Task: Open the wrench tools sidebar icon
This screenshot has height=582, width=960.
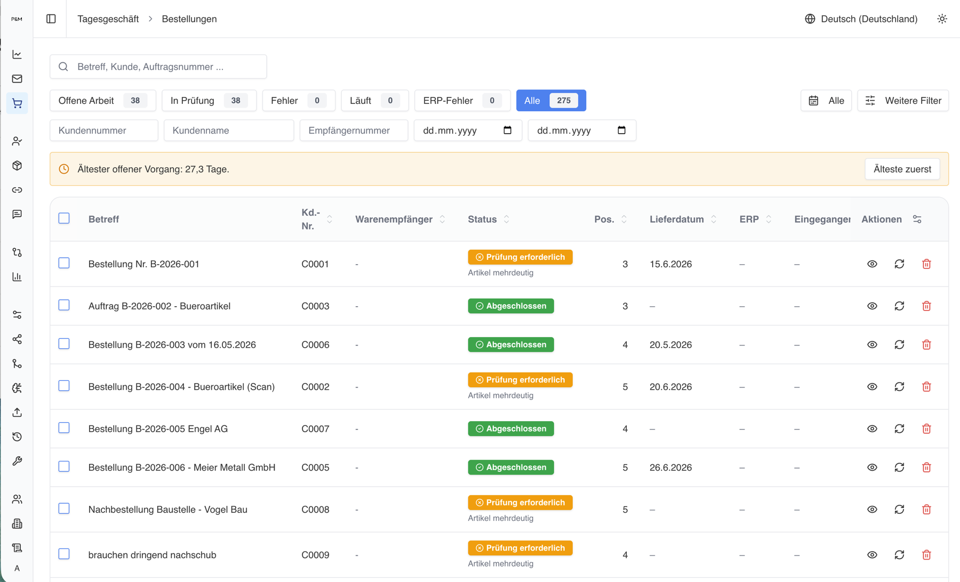Action: coord(17,461)
